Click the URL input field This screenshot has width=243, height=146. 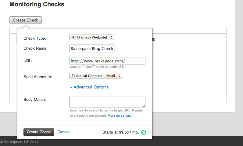[x=107, y=61]
